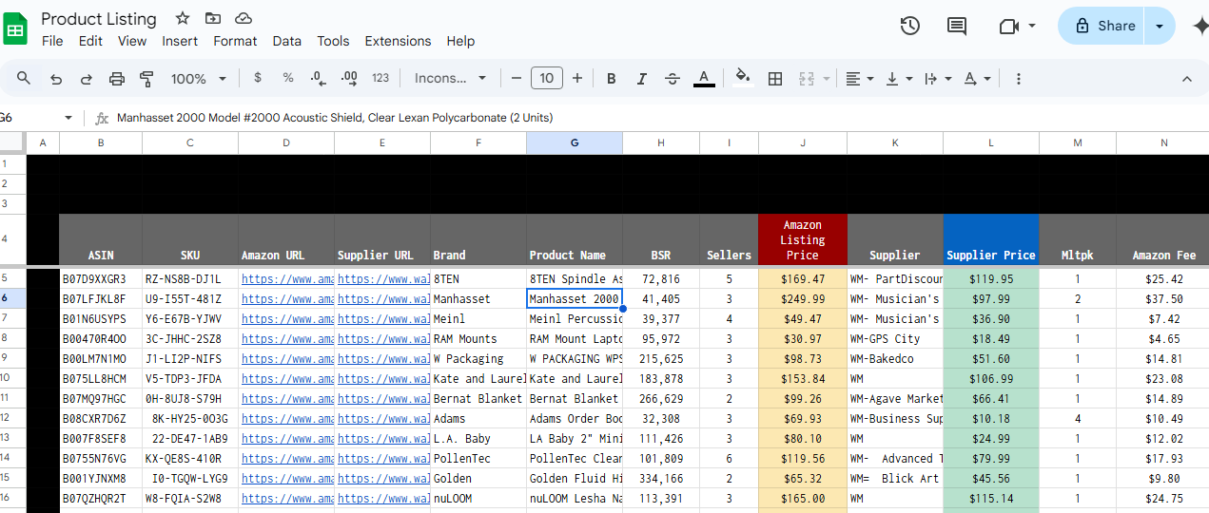Toggle bold formatting
Image resolution: width=1209 pixels, height=513 pixels.
point(612,79)
